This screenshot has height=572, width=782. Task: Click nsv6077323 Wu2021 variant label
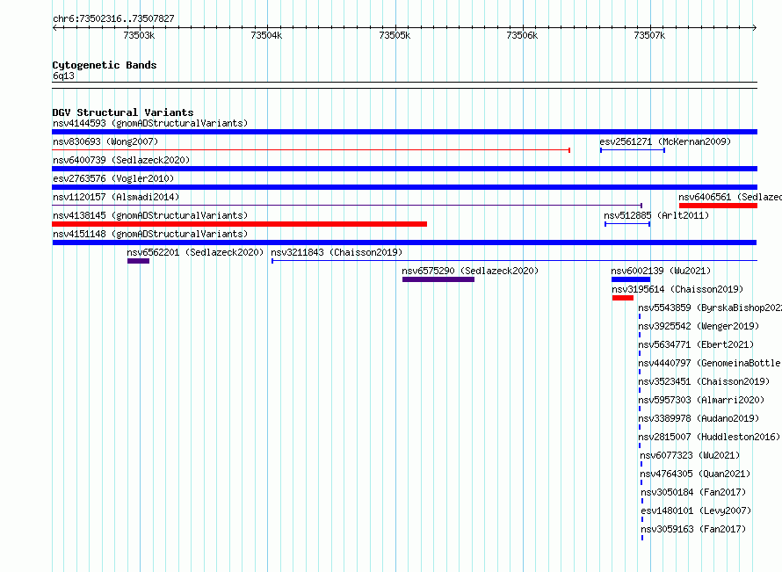690,455
